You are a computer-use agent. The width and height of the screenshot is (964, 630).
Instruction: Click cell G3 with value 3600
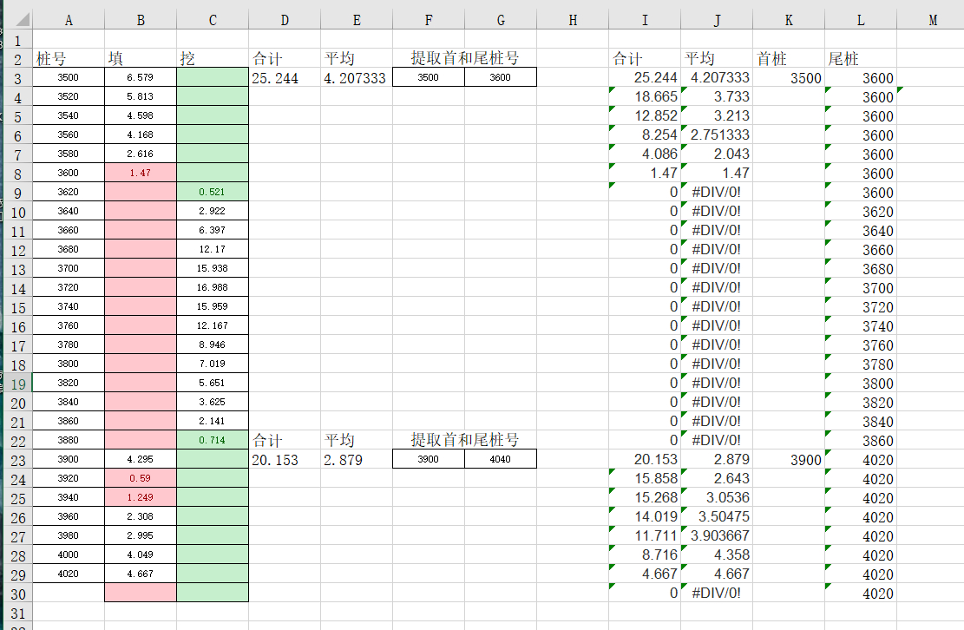(x=501, y=77)
